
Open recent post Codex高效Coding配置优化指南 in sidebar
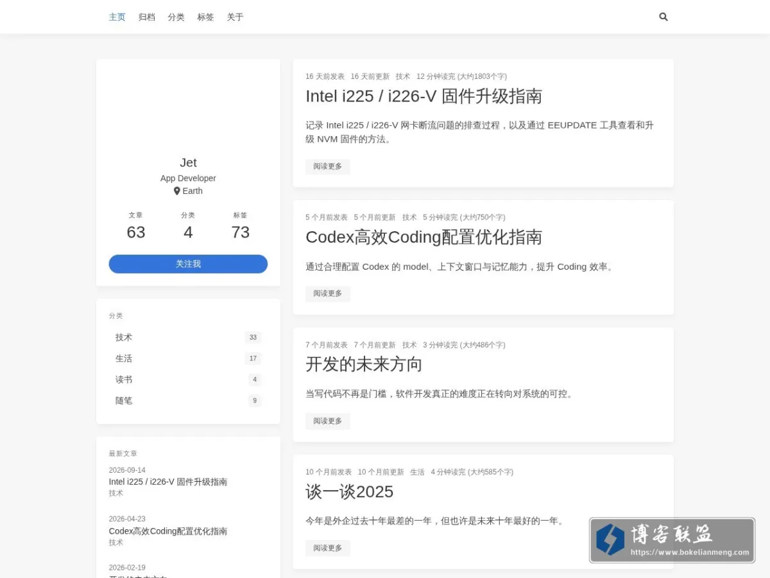tap(168, 531)
